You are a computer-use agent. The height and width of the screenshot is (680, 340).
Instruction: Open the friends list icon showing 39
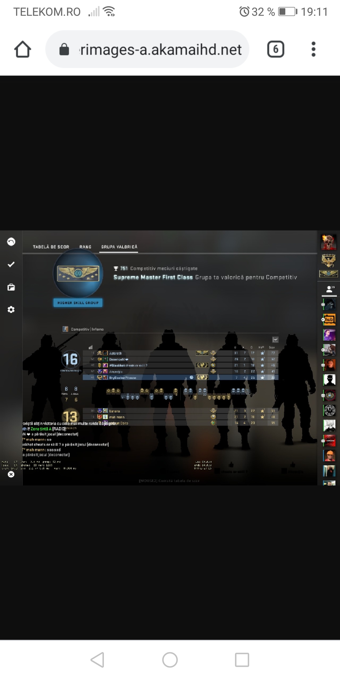coord(330,289)
